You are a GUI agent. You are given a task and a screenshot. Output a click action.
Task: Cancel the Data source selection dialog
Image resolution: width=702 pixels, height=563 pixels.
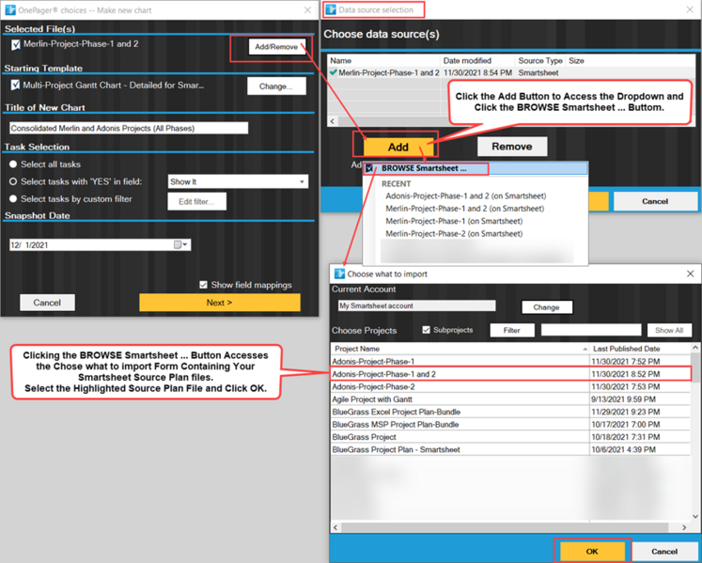[655, 201]
